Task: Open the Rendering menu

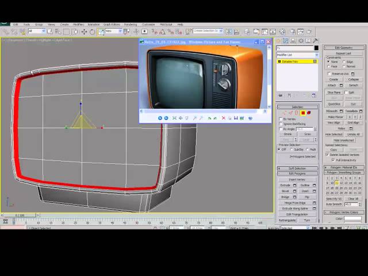Action: coord(131,24)
